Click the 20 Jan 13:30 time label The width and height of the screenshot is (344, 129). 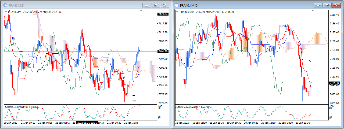pos(268,123)
